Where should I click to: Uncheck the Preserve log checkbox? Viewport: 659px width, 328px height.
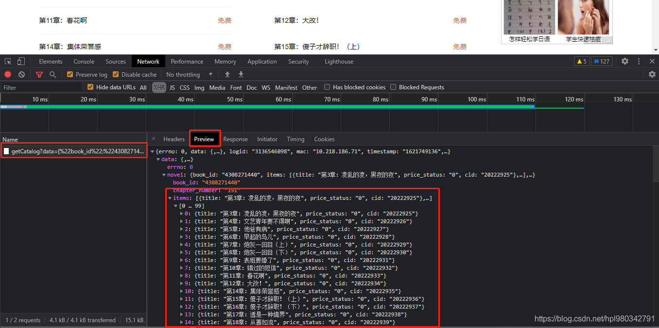pyautogui.click(x=70, y=75)
